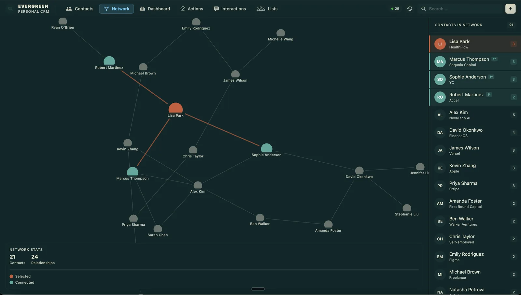Open the Interactions tab
Viewport: 521px width, 295px height.
[x=230, y=9]
